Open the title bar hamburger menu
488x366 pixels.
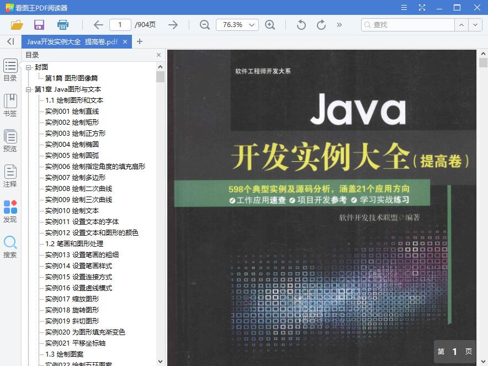coord(404,8)
